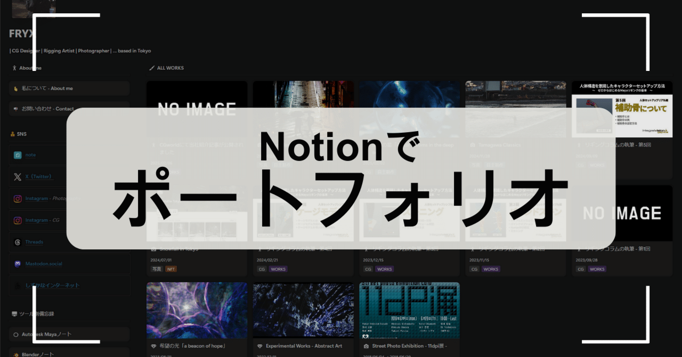Select the Instagram - Photograph sidebar icon
The height and width of the screenshot is (357, 682).
tap(18, 198)
